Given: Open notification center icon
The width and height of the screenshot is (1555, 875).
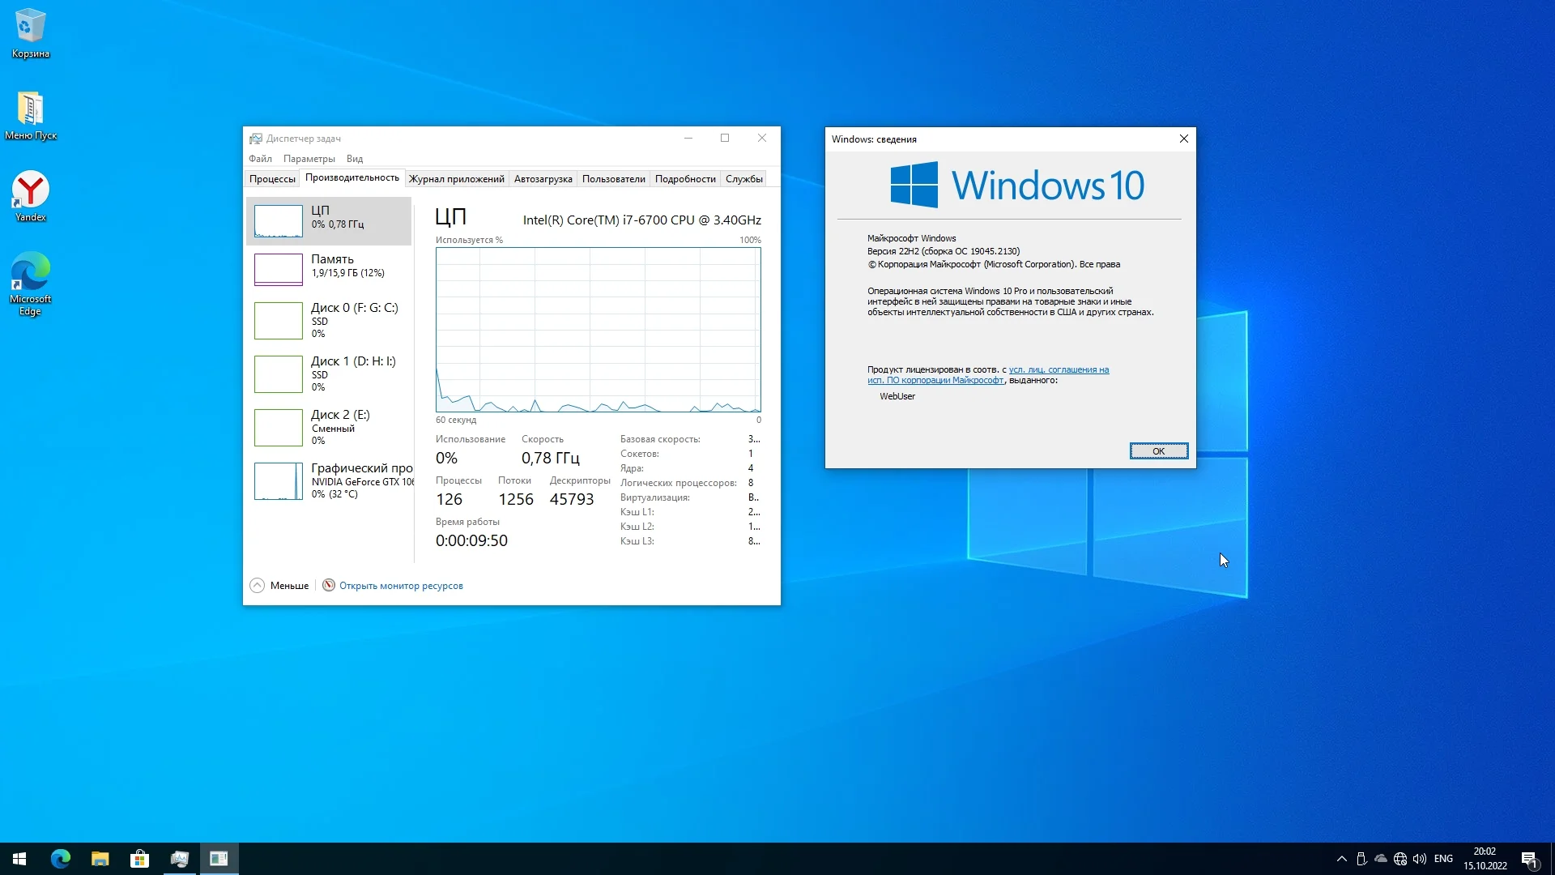Looking at the screenshot, I should pos(1529,859).
